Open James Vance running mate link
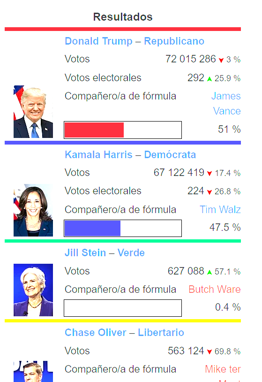 point(226,104)
